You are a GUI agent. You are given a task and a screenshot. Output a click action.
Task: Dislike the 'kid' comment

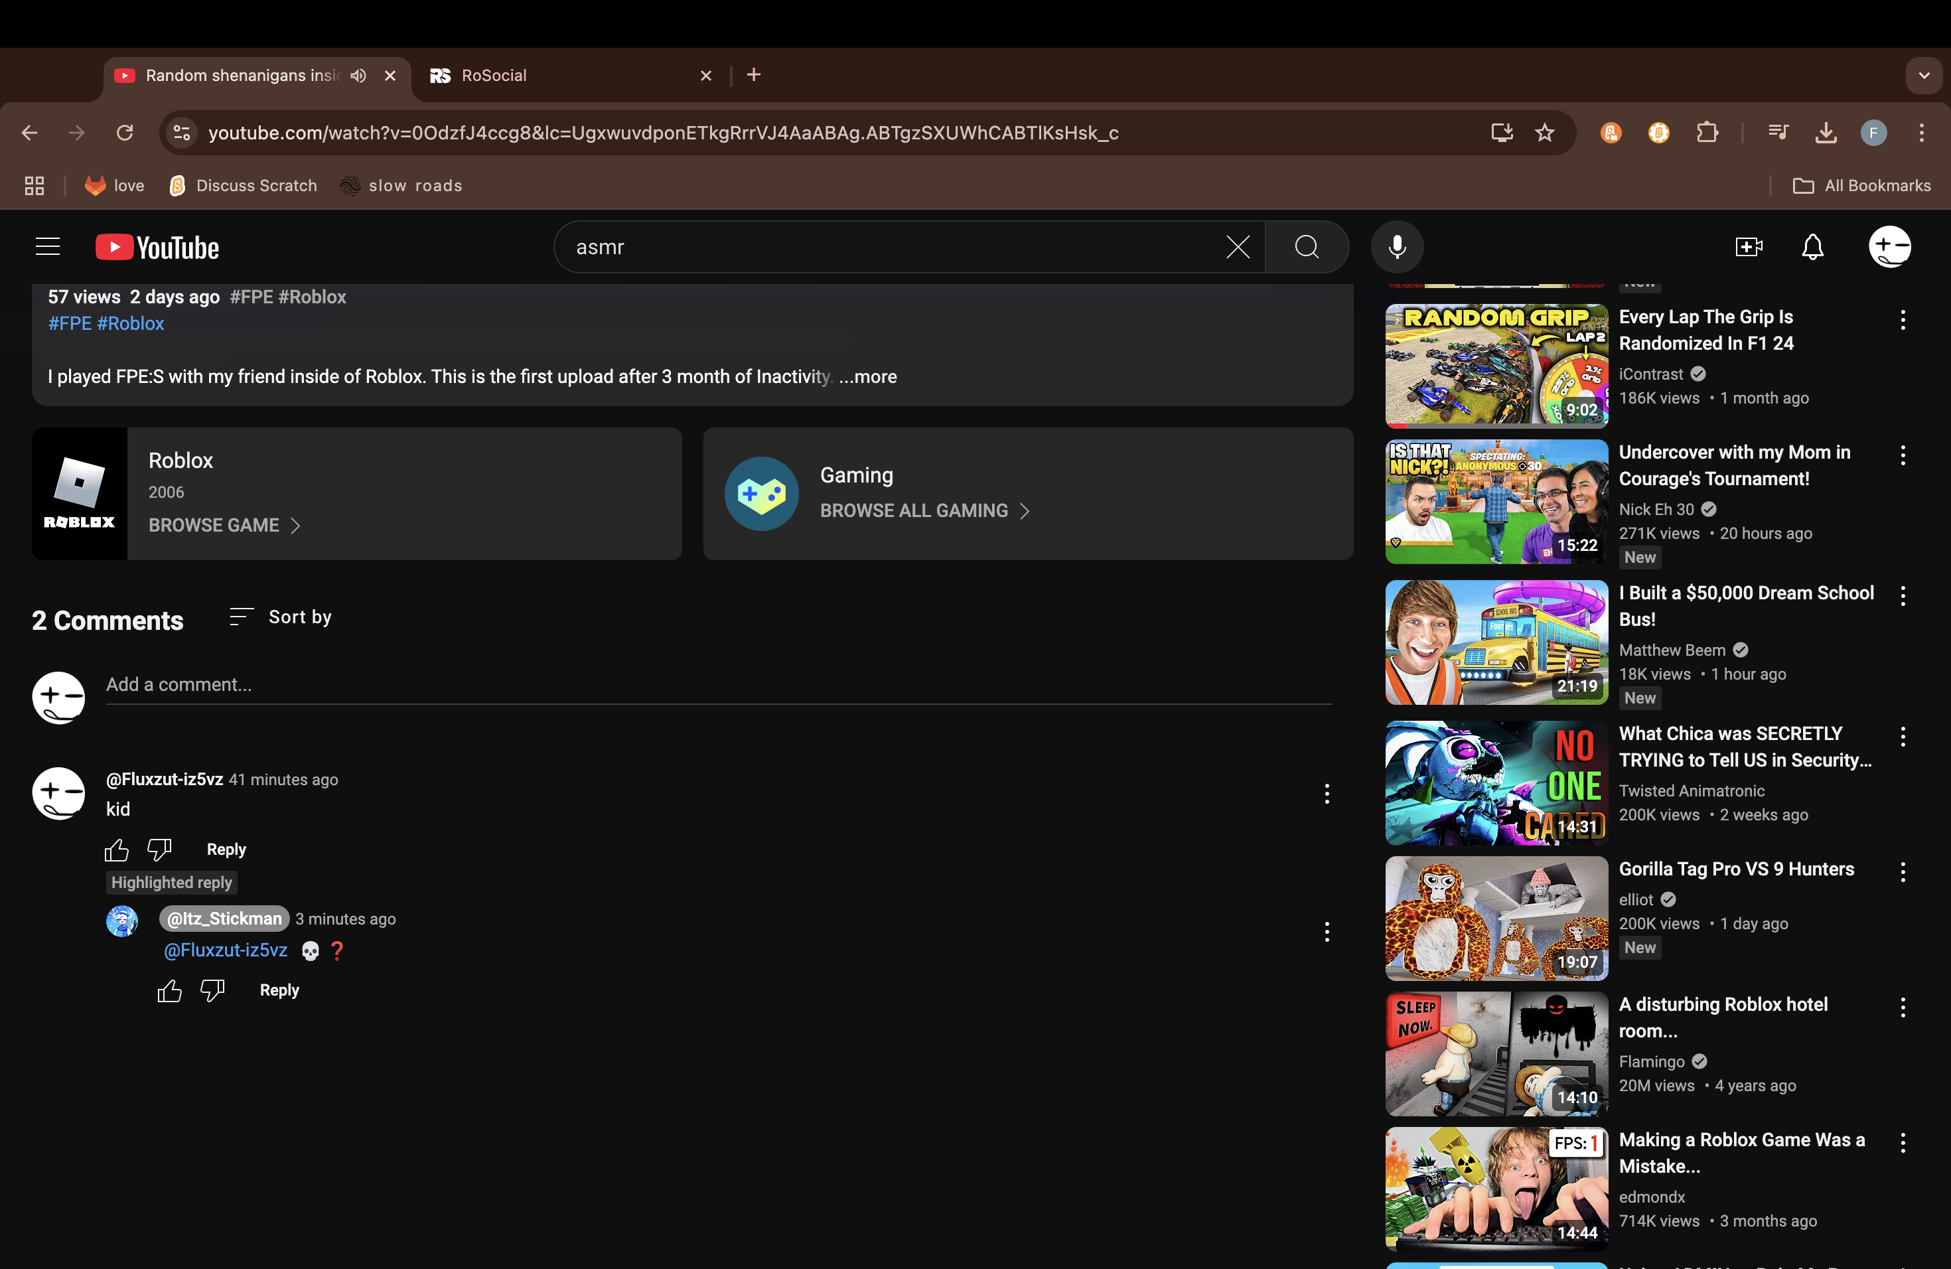point(159,850)
